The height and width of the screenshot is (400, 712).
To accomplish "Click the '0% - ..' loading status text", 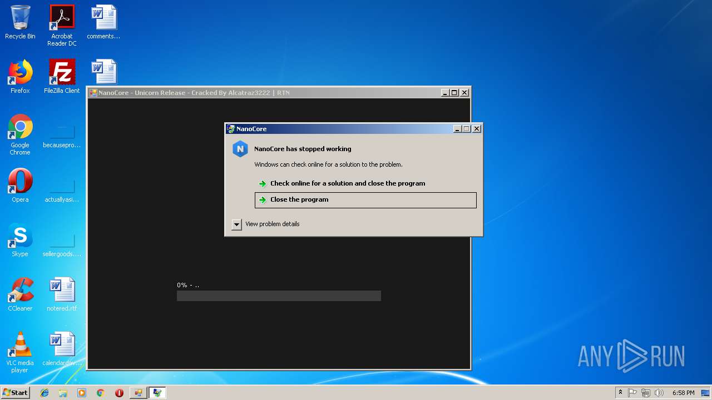I will tap(188, 285).
